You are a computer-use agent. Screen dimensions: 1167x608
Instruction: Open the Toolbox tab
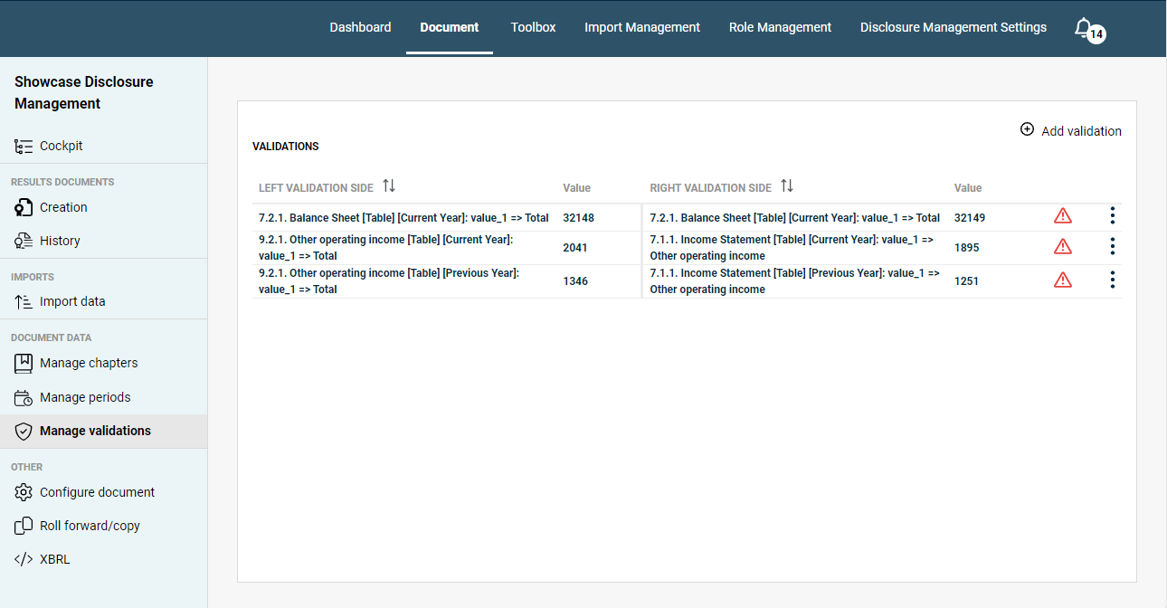[x=533, y=27]
